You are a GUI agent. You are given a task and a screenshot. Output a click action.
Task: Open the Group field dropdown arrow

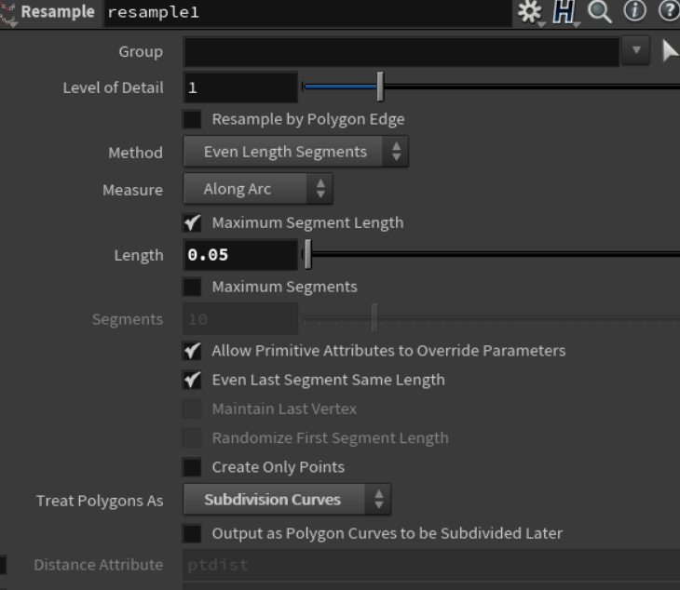636,51
